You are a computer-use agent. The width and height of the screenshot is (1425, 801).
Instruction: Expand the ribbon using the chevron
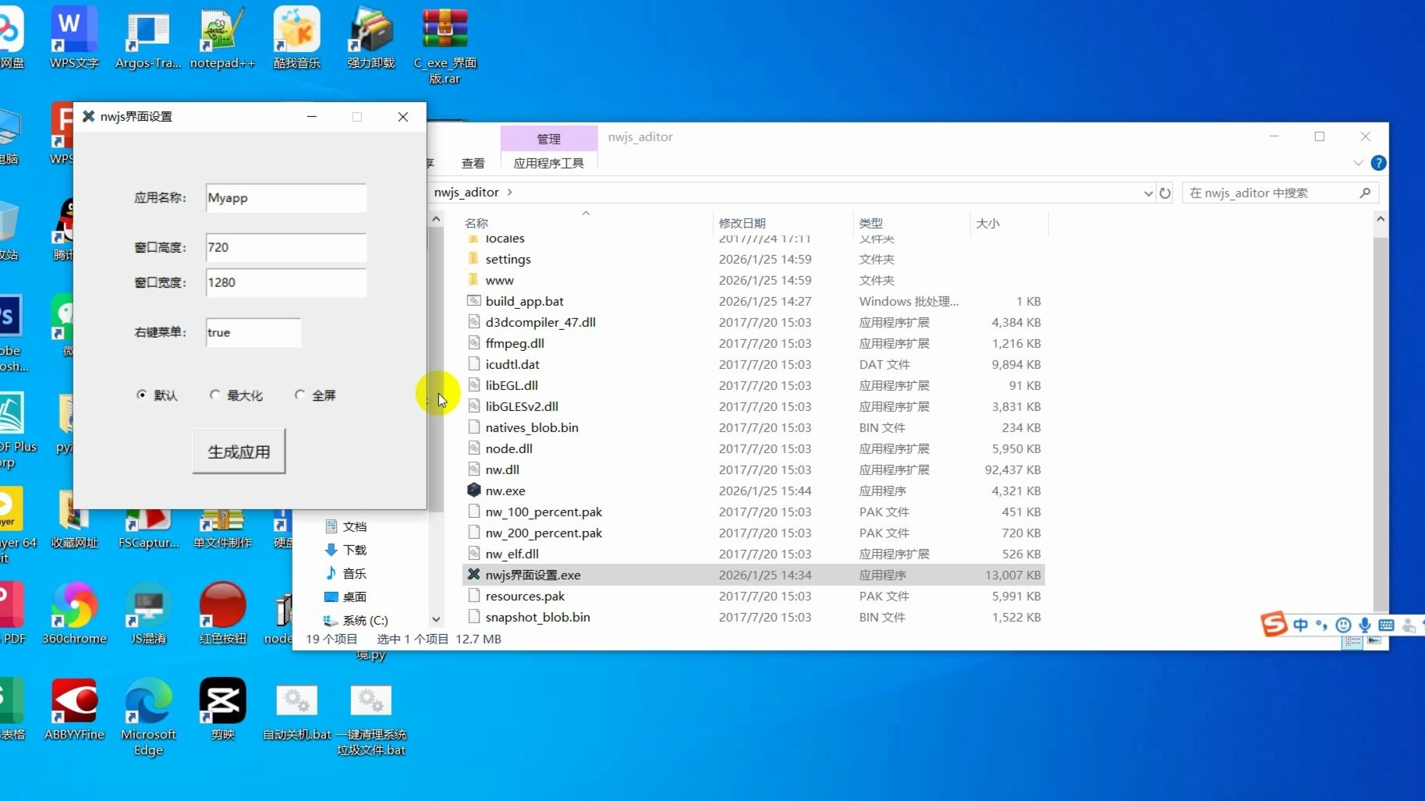1358,163
